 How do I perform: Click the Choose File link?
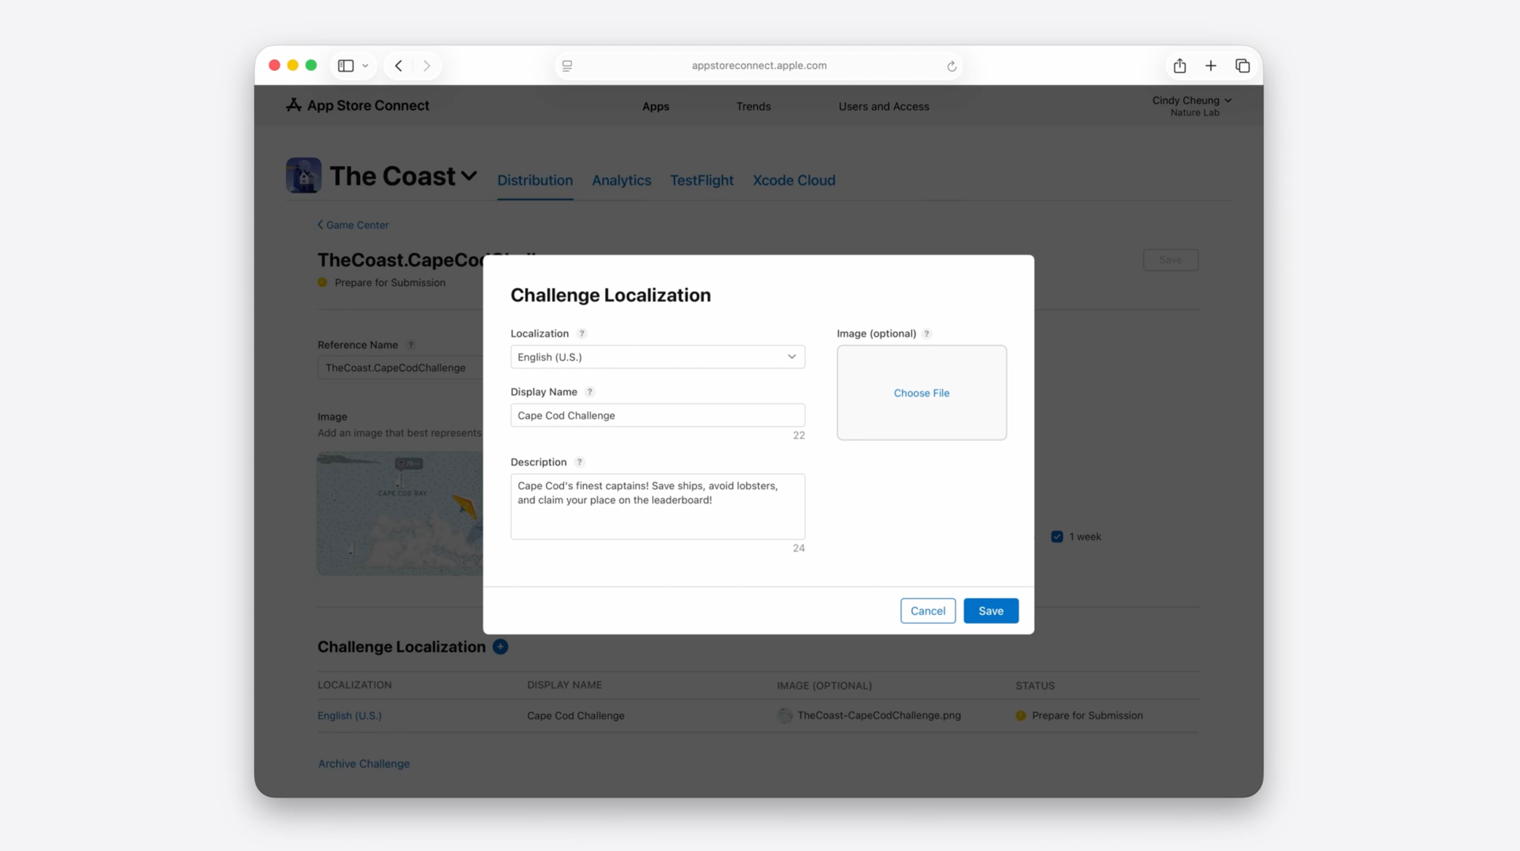(921, 393)
